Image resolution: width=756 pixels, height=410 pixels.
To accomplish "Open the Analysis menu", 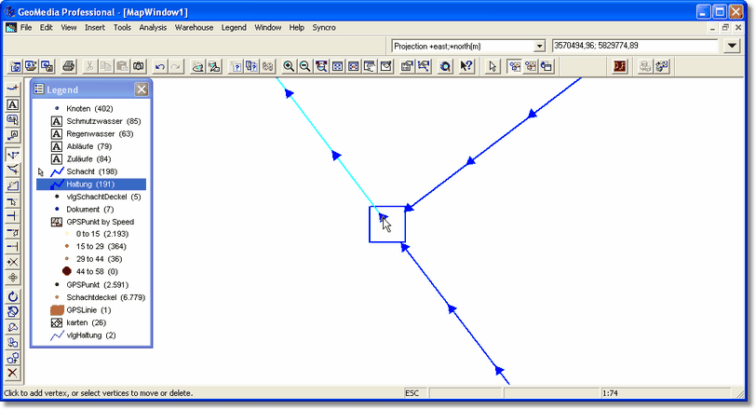I will [153, 28].
